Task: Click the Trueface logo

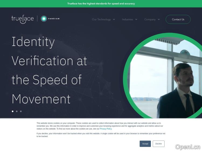Action: 23,19
